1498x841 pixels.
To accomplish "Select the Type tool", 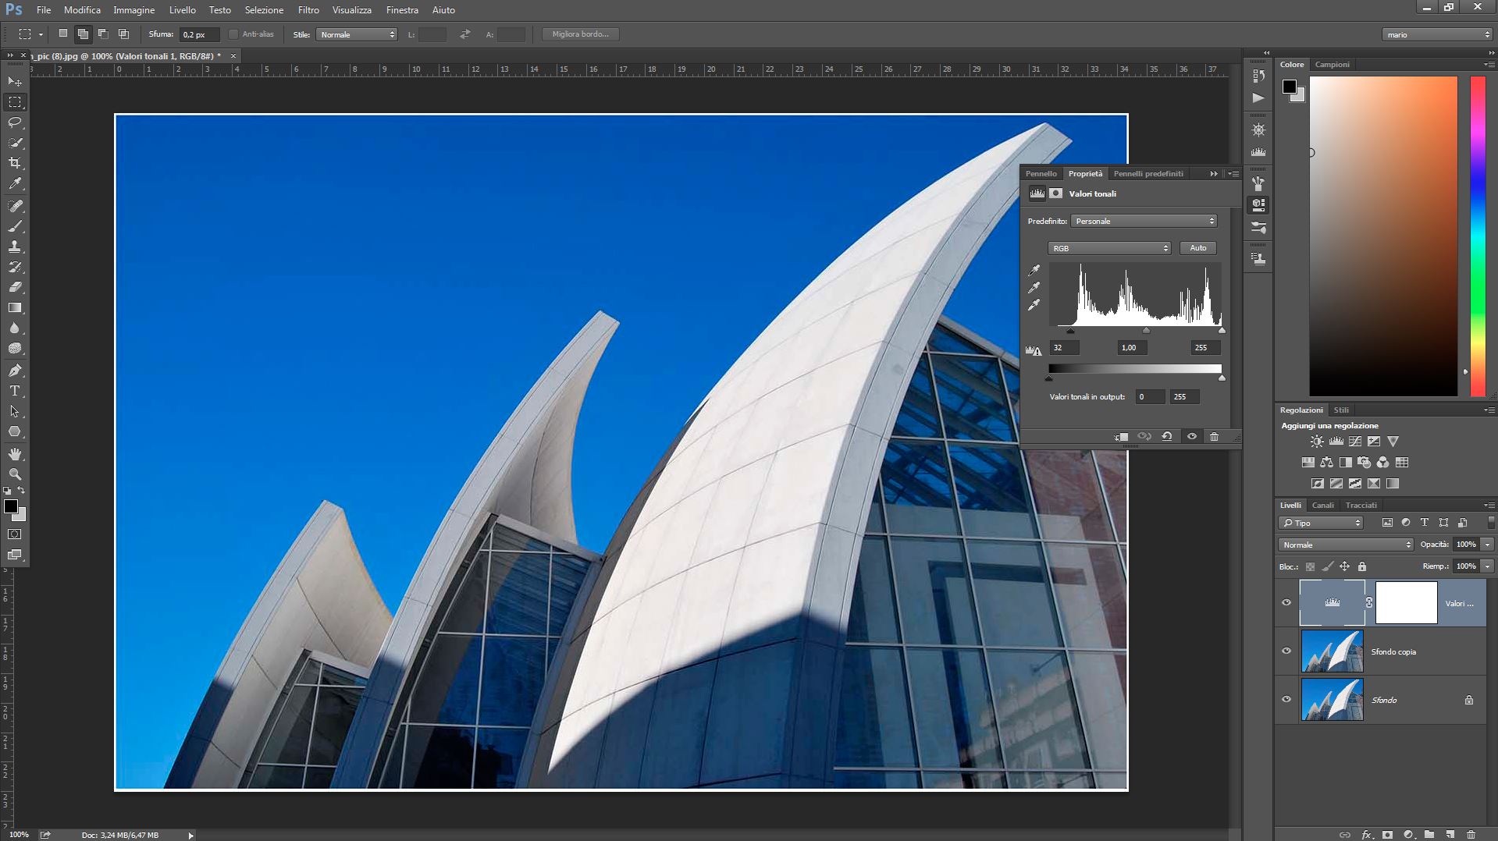I will (x=15, y=391).
